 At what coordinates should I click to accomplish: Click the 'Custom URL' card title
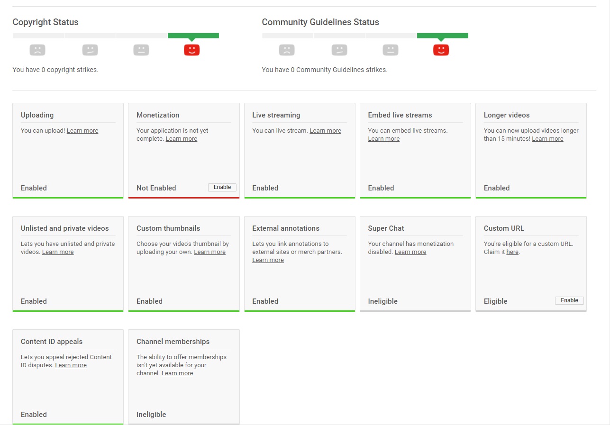(x=504, y=228)
